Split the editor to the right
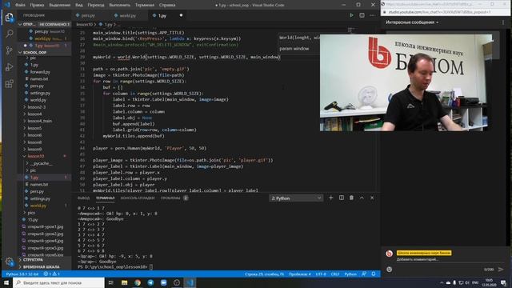Screen dimensions: 512x288 pos(362,15)
